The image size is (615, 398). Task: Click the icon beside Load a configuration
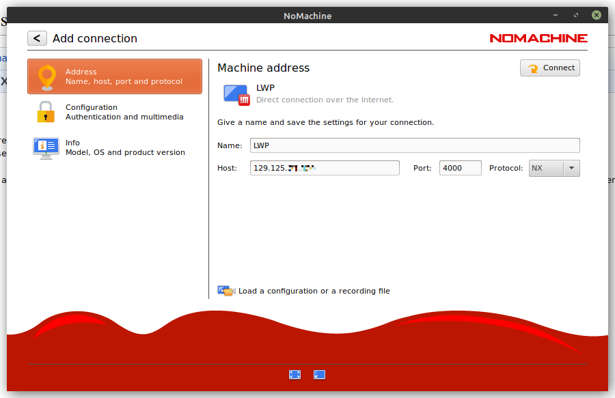coord(226,291)
